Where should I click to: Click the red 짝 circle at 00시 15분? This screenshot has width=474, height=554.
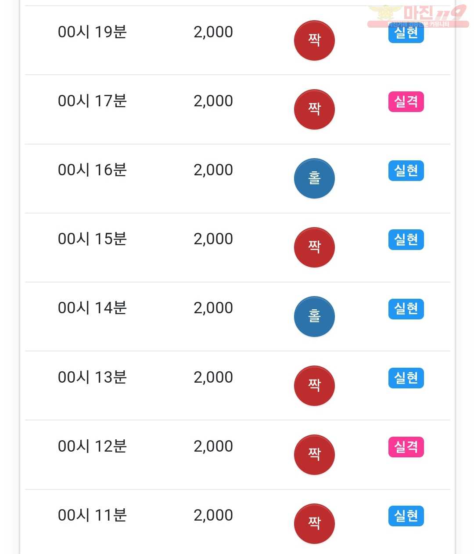(x=314, y=247)
